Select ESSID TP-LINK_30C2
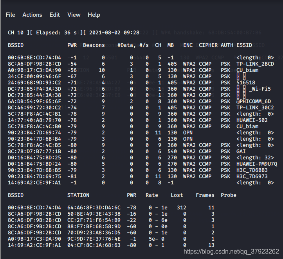 [x=255, y=108]
